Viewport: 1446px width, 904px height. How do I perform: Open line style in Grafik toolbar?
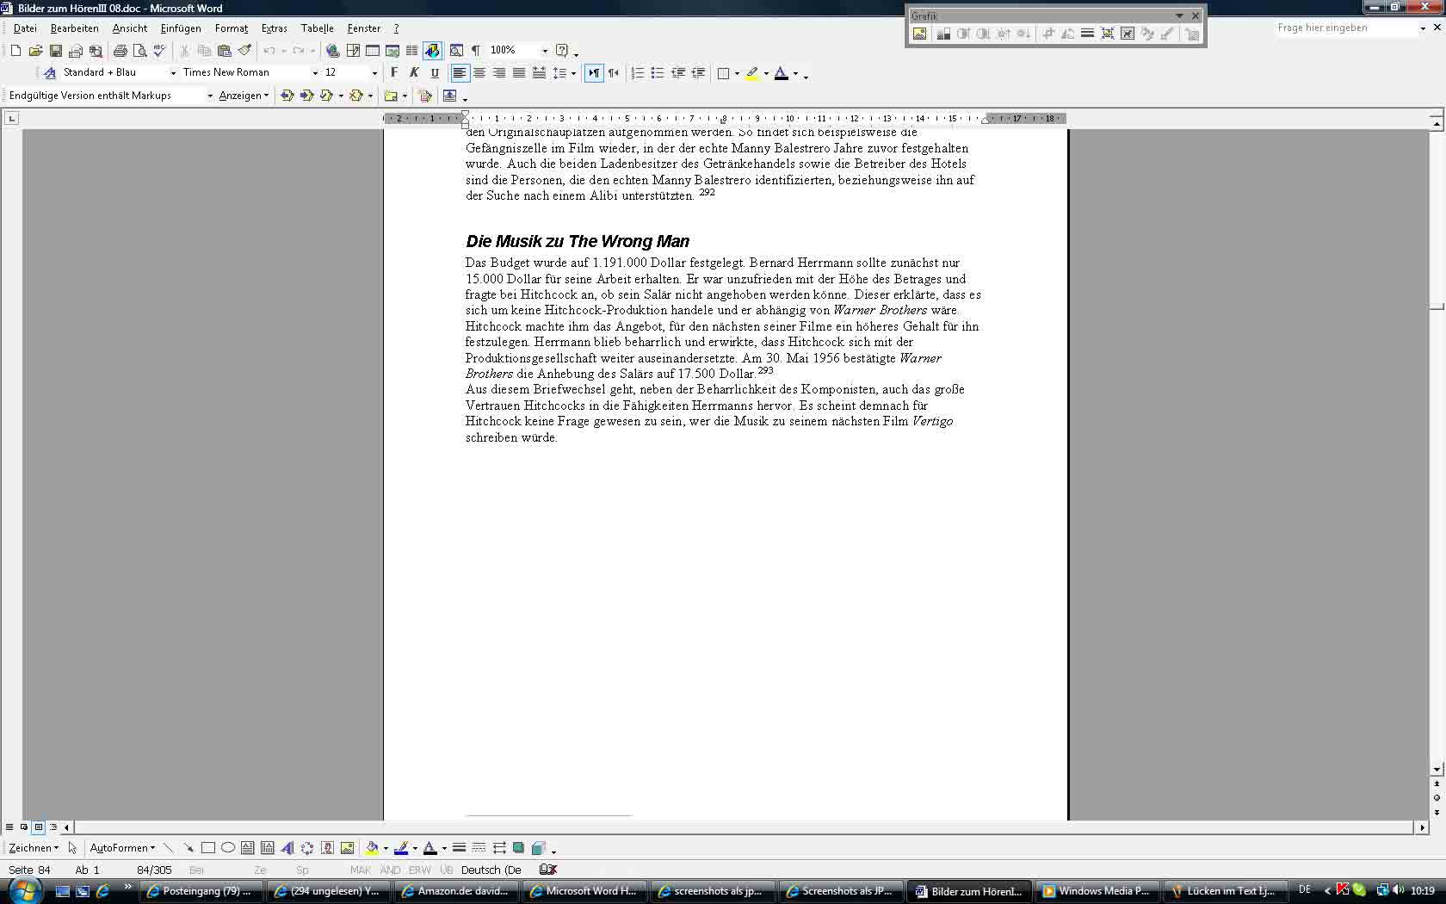(1087, 34)
